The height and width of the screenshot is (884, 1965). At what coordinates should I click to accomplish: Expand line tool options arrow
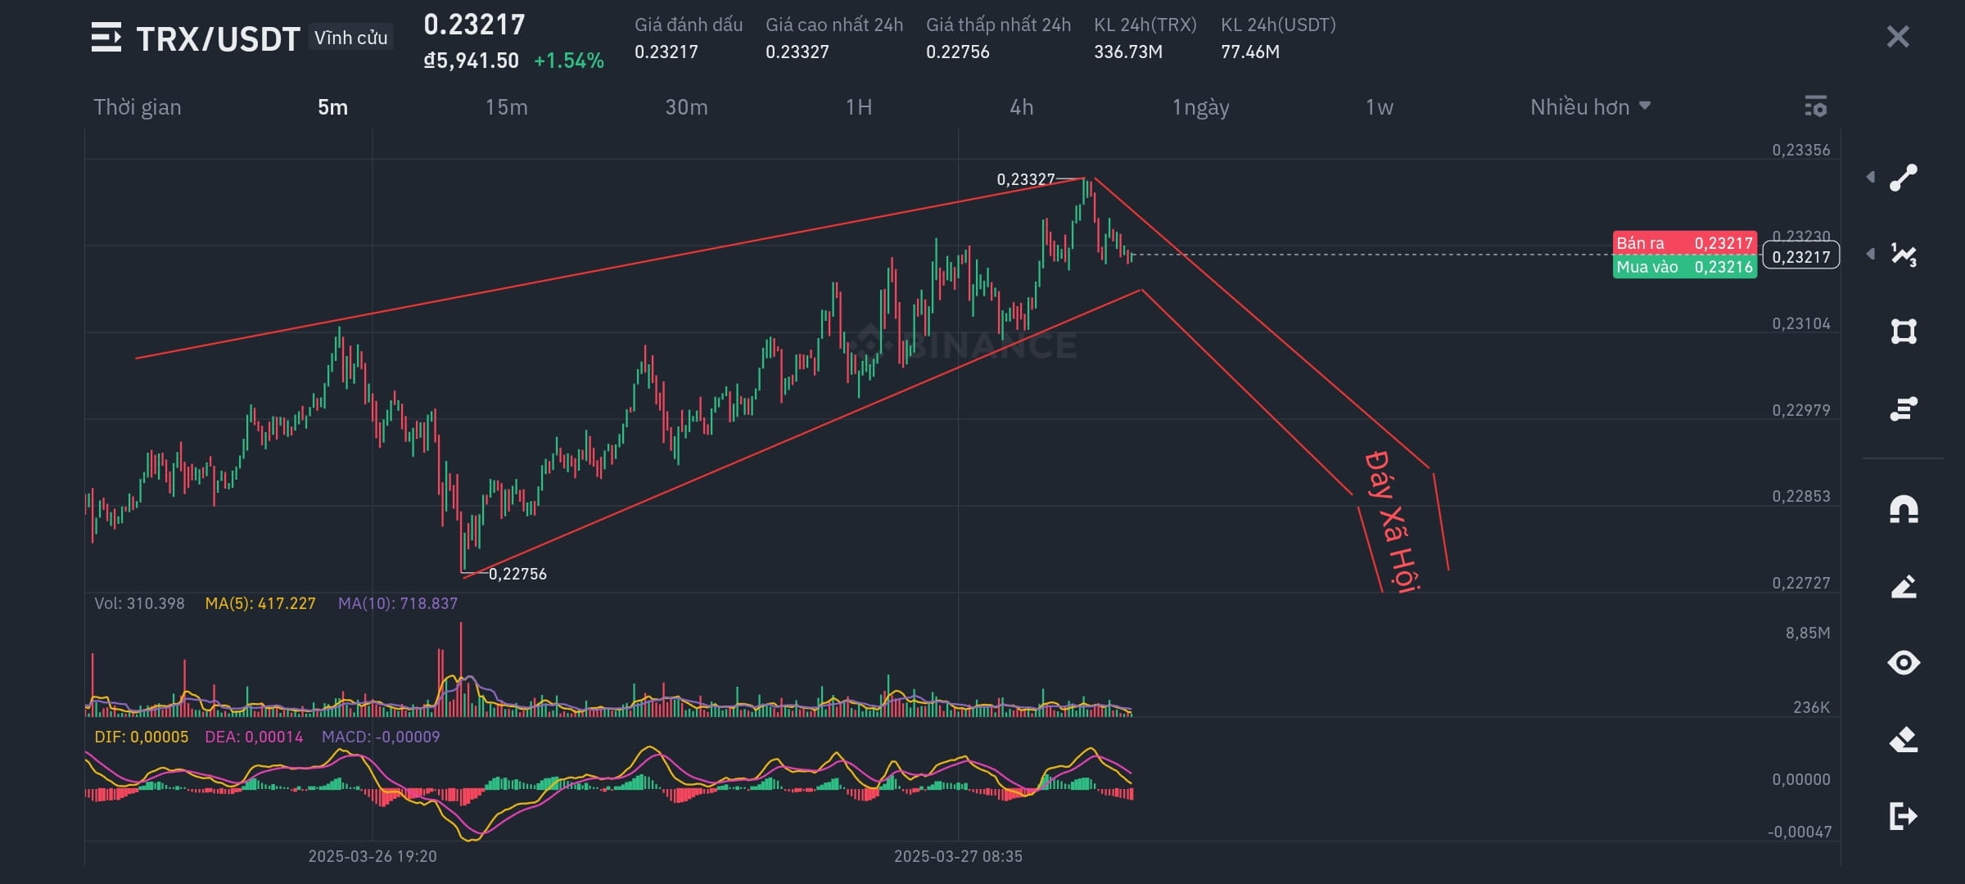[1871, 177]
